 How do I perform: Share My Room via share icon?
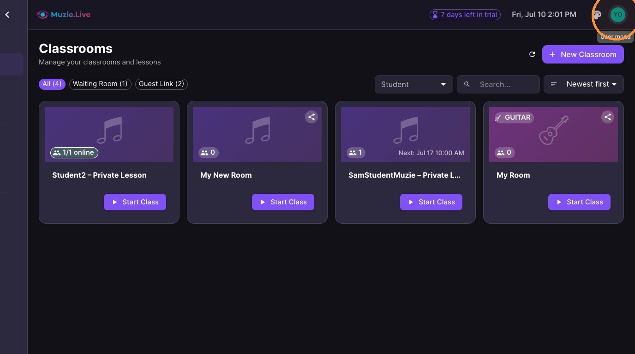point(608,117)
